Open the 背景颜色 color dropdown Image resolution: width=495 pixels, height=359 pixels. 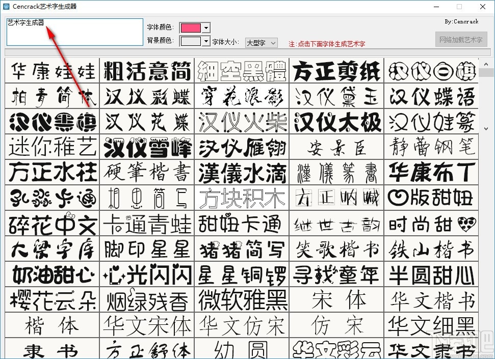pos(206,40)
